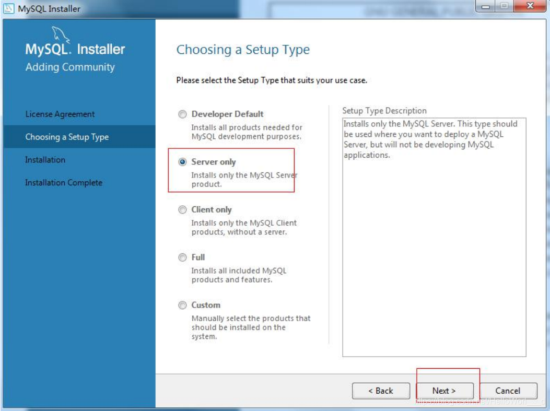Click the "Setup Type Description" label
Image resolution: width=550 pixels, height=411 pixels.
pyautogui.click(x=384, y=111)
